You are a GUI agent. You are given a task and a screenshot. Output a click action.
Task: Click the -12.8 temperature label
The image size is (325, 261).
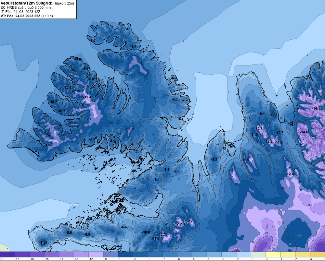tap(259, 129)
